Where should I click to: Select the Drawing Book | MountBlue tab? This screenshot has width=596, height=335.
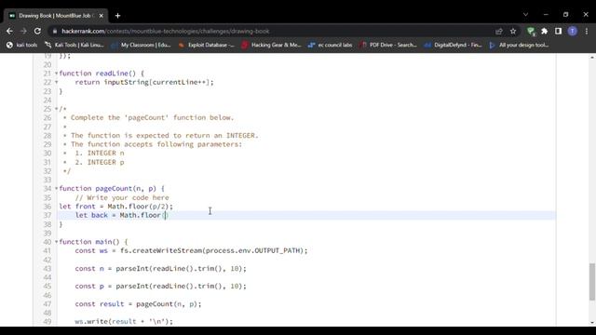(56, 16)
